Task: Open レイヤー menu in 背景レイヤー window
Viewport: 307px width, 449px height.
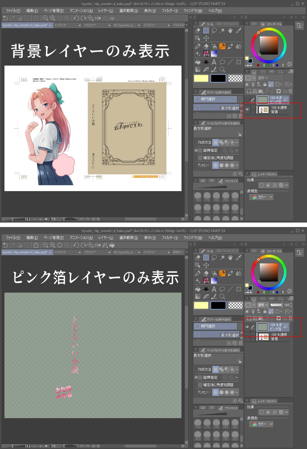Action: pos(106,11)
